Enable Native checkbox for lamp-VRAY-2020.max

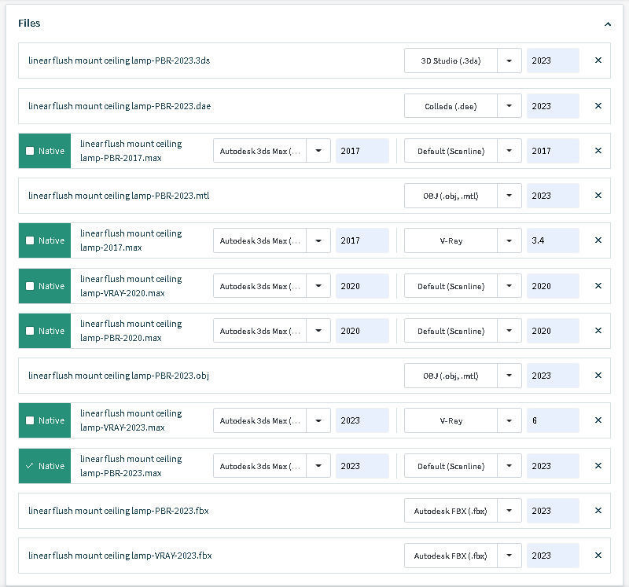click(30, 286)
